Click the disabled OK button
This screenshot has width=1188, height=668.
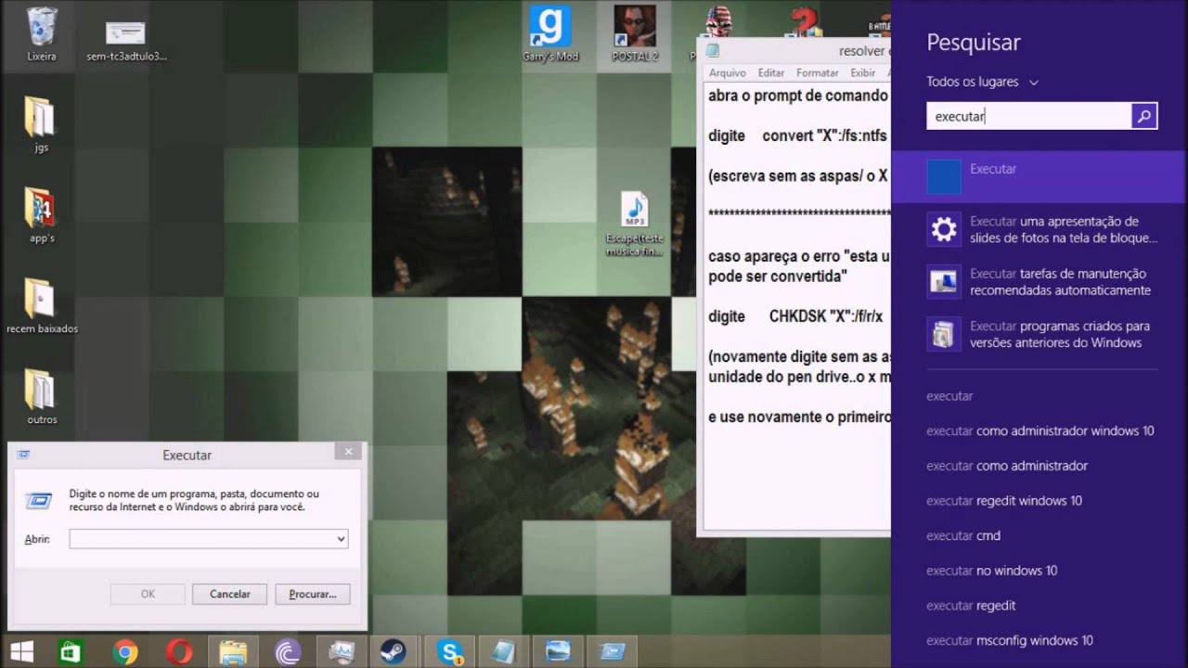[148, 594]
